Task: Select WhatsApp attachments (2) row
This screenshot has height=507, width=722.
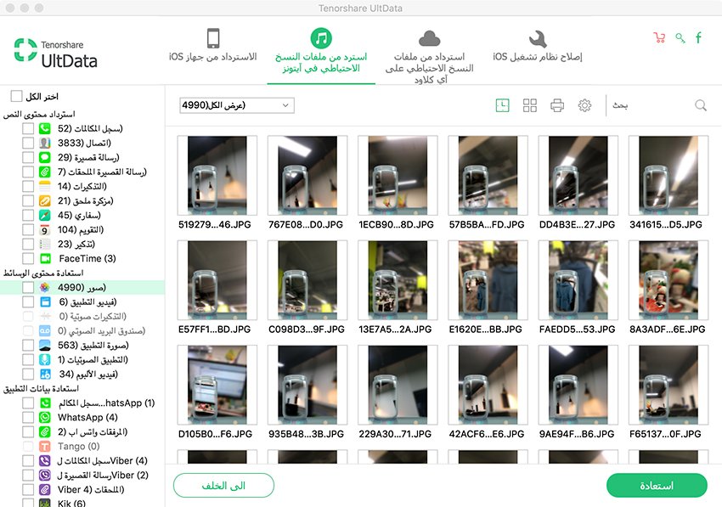Action: pyautogui.click(x=82, y=432)
